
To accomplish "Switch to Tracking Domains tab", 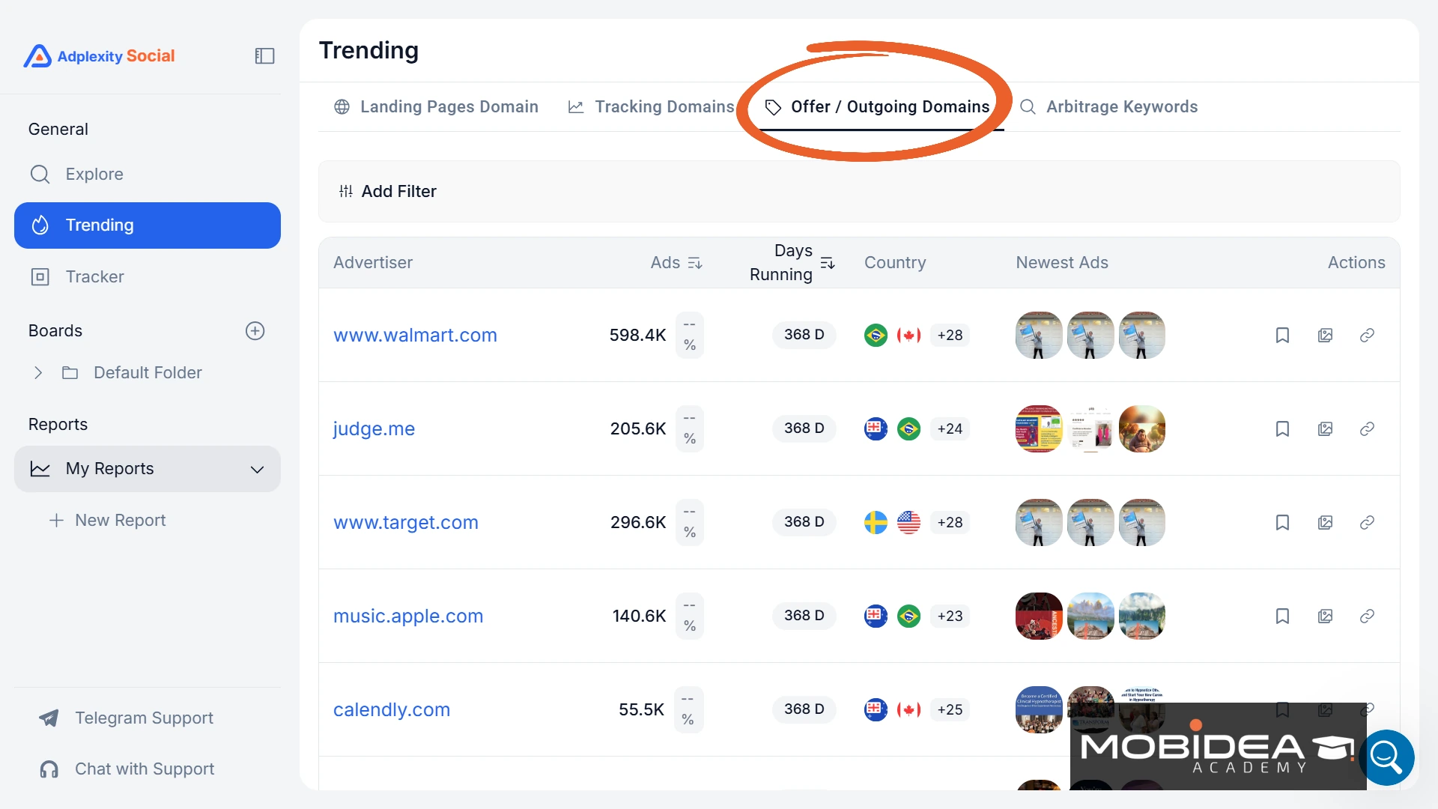I will [x=651, y=106].
